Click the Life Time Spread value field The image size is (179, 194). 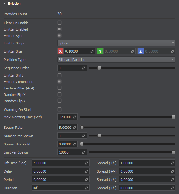(147, 163)
